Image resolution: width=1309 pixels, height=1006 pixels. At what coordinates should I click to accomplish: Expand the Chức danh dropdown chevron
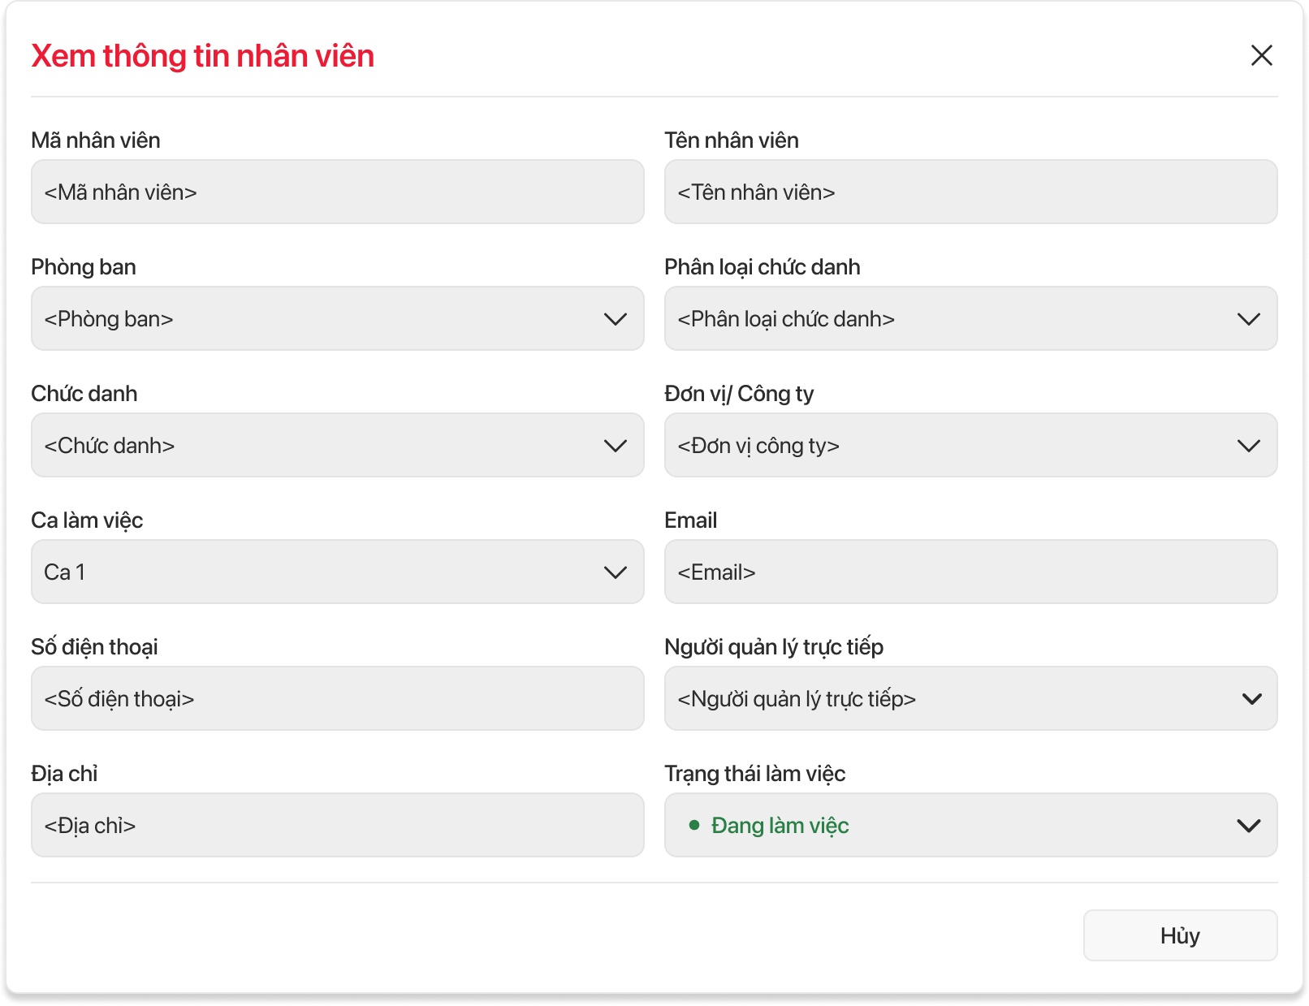coord(616,446)
